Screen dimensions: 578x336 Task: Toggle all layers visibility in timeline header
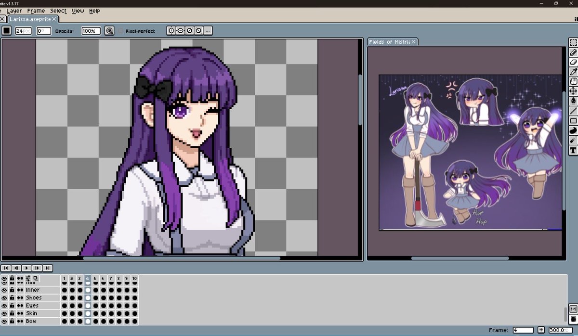coord(4,278)
